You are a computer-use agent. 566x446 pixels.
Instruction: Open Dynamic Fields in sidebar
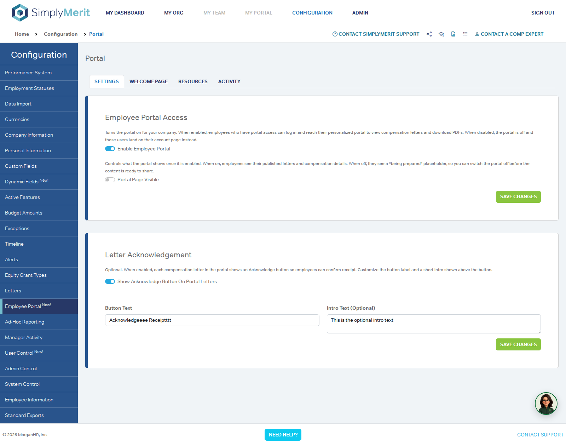(x=39, y=182)
